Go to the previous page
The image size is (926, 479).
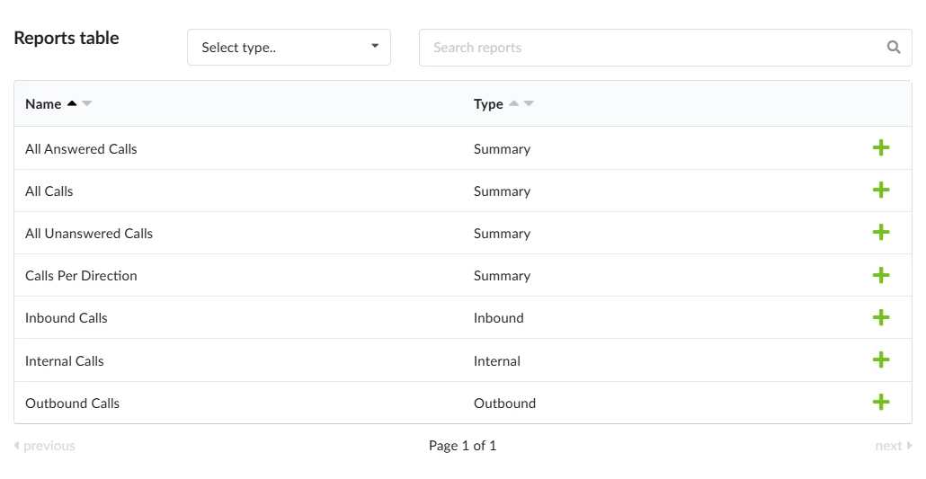coord(45,446)
